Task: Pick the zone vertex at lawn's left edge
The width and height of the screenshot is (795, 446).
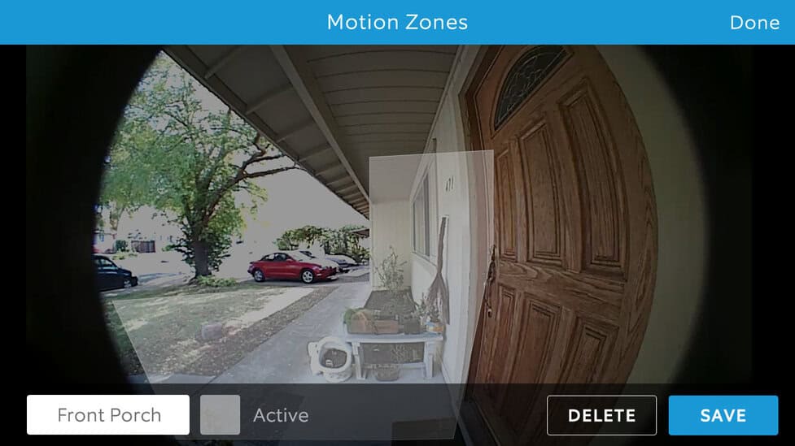Action: (x=113, y=302)
